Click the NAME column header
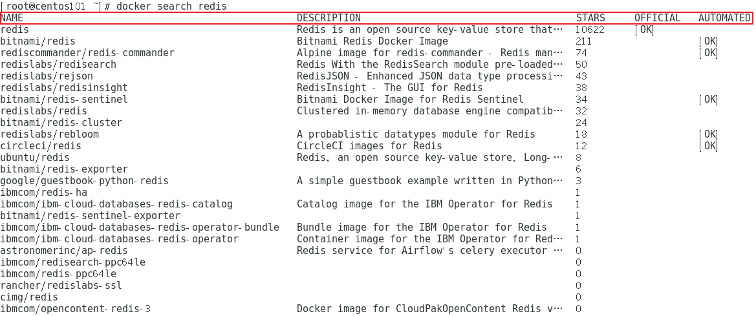This screenshot has height=316, width=756. click(12, 18)
